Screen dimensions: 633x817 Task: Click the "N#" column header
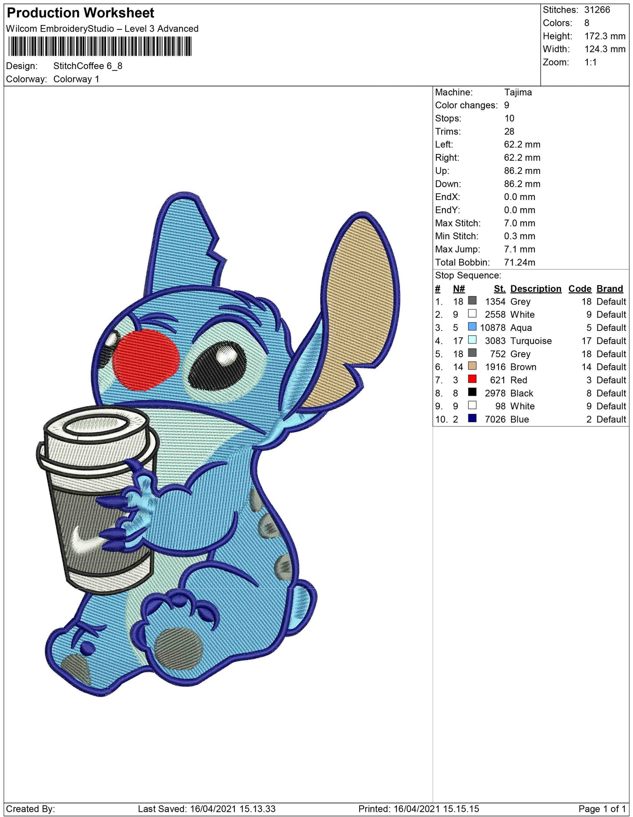point(459,289)
